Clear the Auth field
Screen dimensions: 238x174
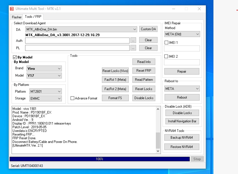[x=148, y=40]
